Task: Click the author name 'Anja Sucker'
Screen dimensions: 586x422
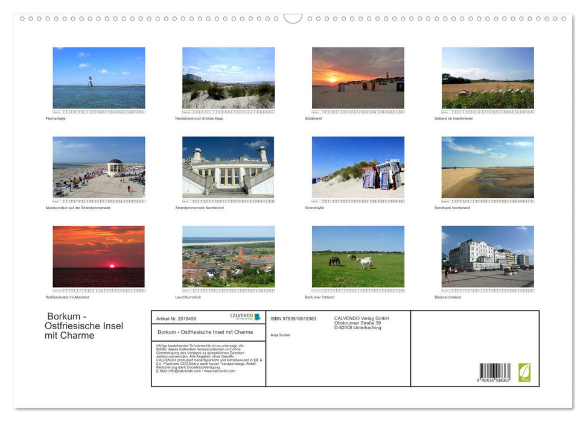Action: pyautogui.click(x=280, y=335)
